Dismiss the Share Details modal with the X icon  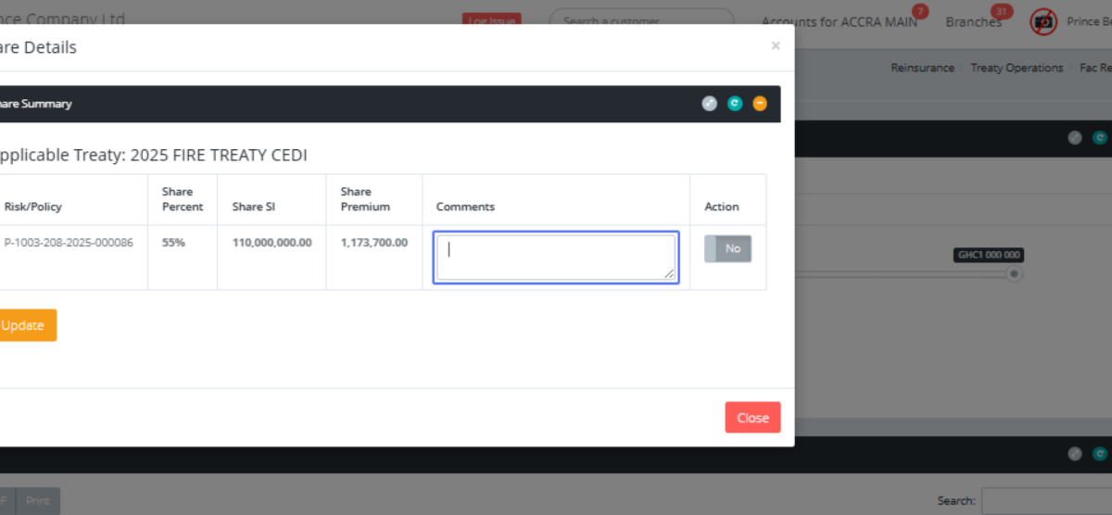(776, 45)
